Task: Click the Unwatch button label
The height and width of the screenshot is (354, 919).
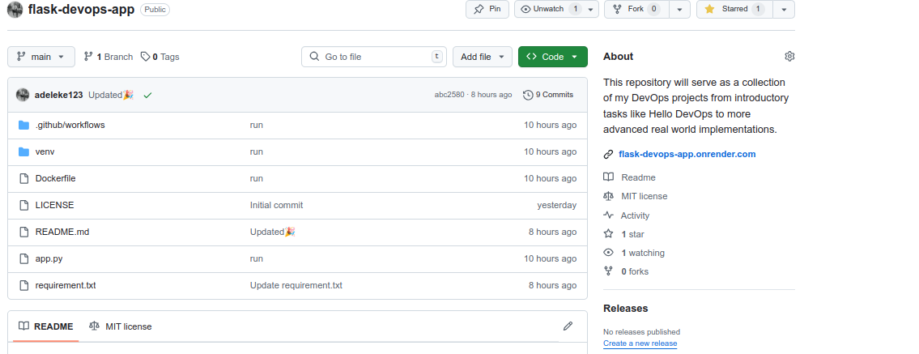Action: [549, 9]
